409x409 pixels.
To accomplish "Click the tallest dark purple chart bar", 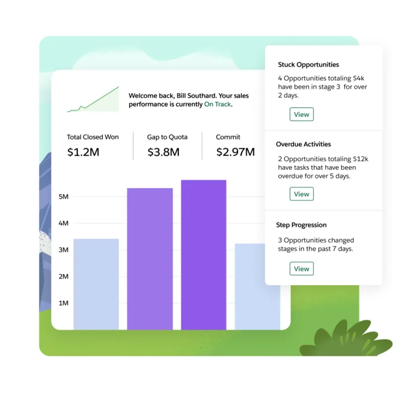I will pyautogui.click(x=203, y=255).
